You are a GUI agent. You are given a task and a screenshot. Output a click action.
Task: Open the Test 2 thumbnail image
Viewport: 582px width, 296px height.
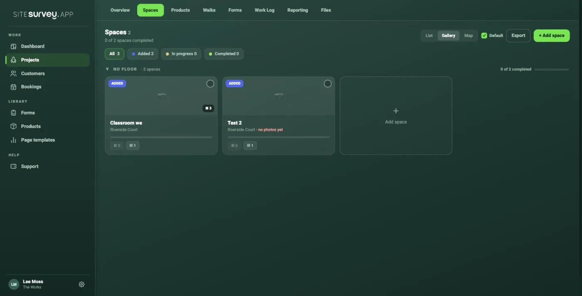279,96
